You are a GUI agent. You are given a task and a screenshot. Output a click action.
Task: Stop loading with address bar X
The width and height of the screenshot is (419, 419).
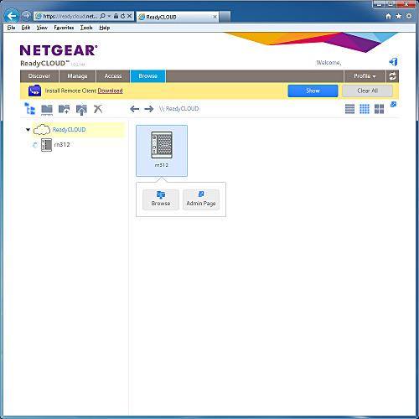(x=129, y=16)
